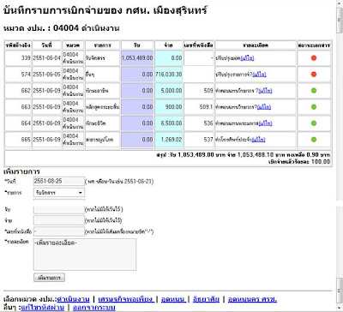Click the green status dot for entry 665

(314, 140)
